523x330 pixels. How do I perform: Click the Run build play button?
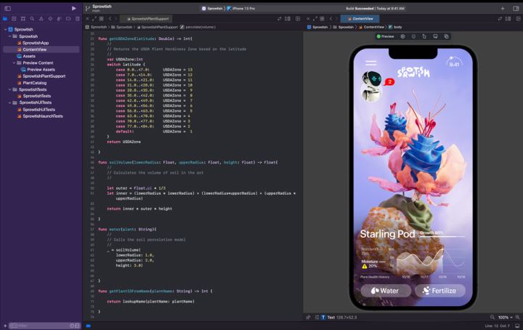(x=73, y=8)
